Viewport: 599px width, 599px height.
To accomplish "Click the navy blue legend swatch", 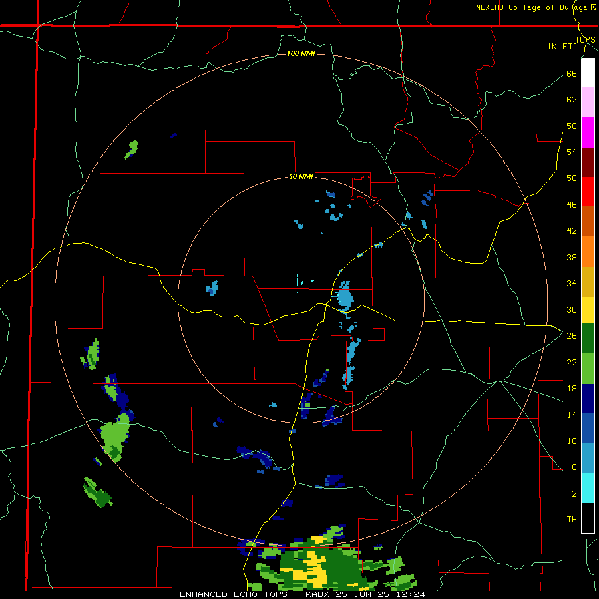I will 588,399.
